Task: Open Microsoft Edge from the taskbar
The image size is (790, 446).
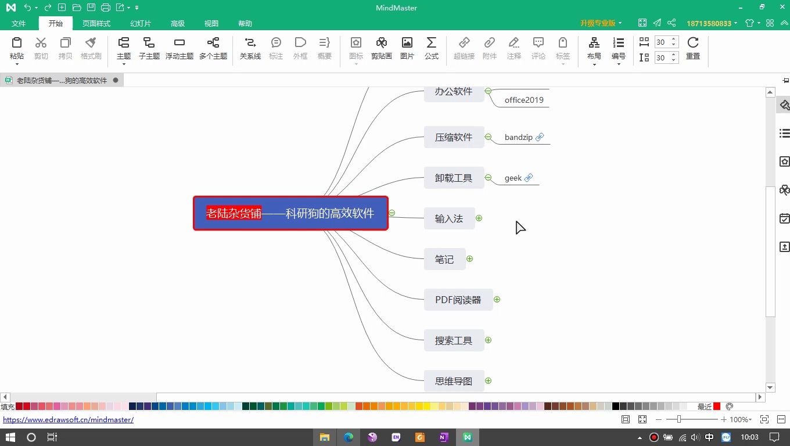Action: 349,437
